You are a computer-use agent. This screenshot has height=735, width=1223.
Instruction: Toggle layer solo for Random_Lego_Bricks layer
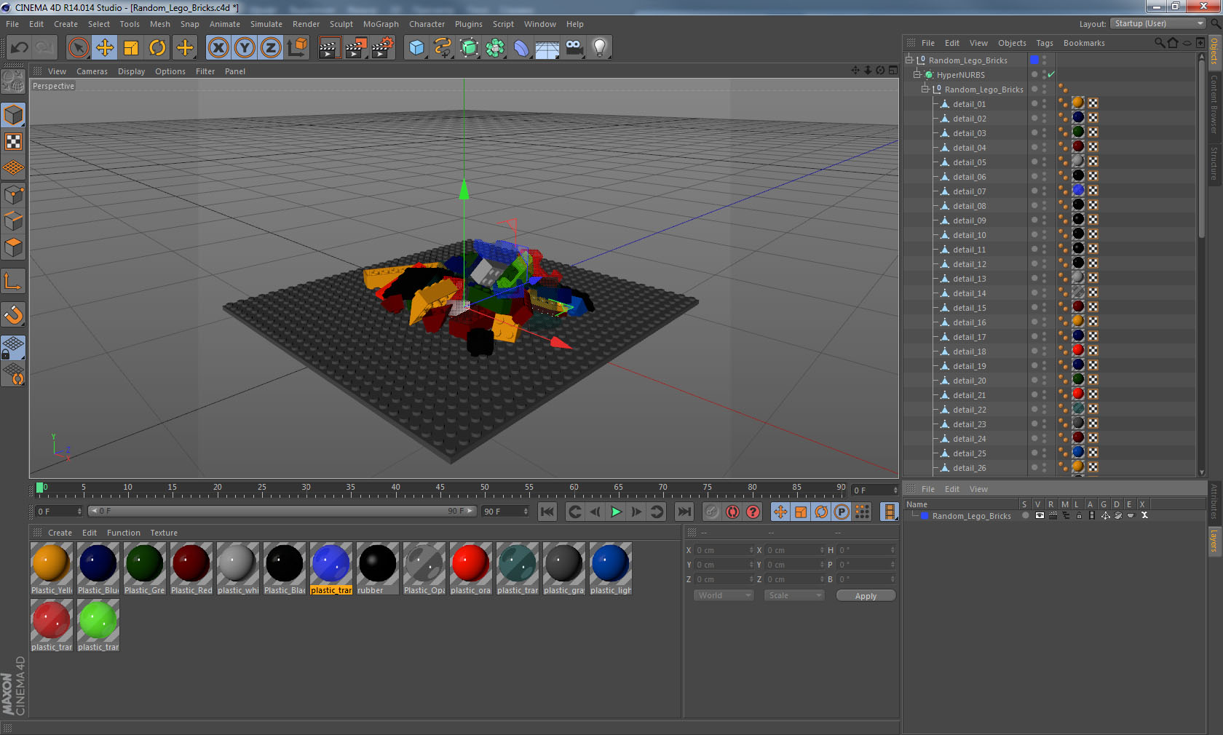tap(1025, 515)
